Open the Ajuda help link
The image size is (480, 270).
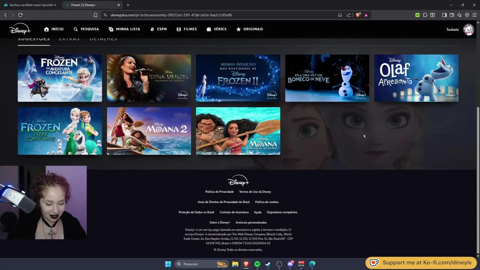tap(258, 212)
